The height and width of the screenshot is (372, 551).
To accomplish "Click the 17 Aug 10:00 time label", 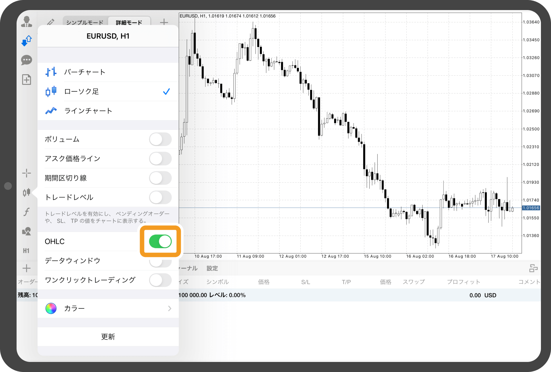I will click(x=505, y=256).
